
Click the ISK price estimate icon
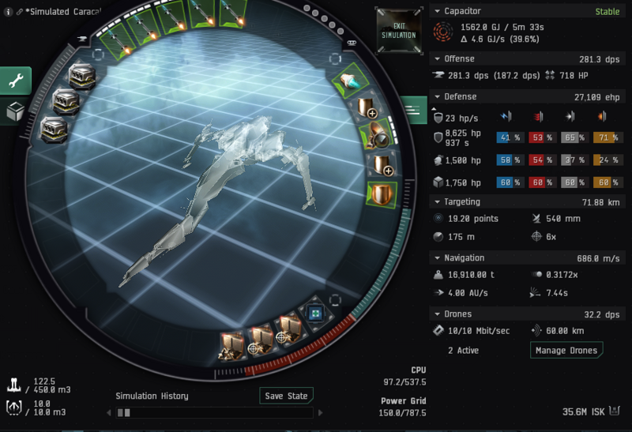pyautogui.click(x=615, y=411)
